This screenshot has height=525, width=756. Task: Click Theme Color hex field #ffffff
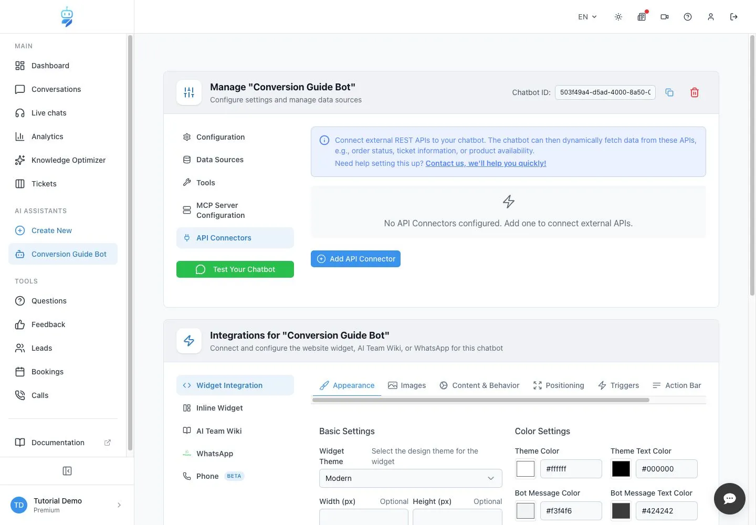pos(571,469)
